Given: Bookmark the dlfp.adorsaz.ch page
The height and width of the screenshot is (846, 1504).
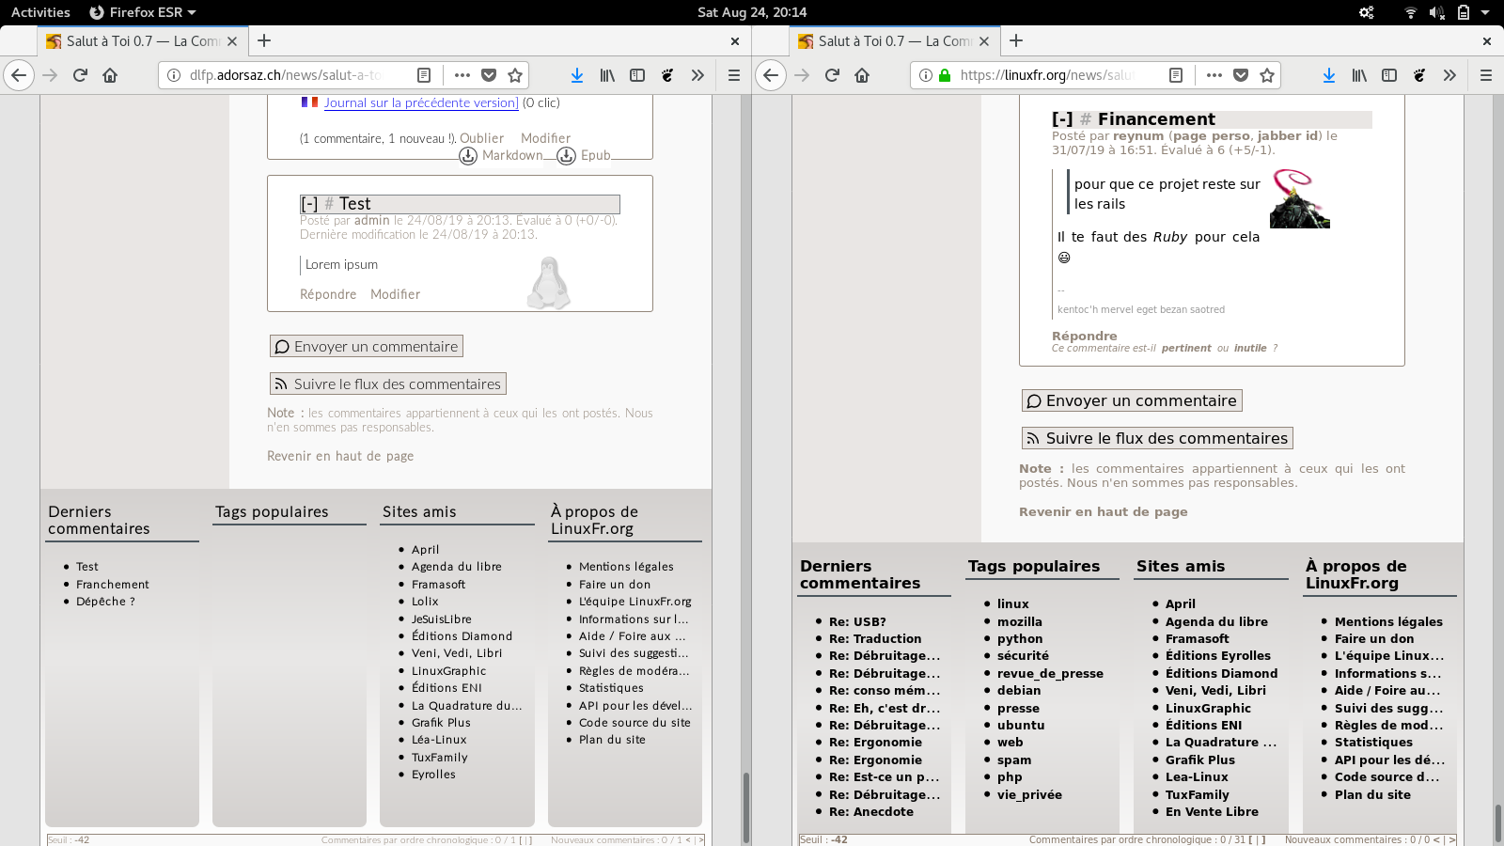Looking at the screenshot, I should (515, 75).
